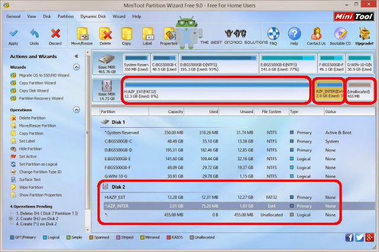
Task: Click the left panel scrollbar up arrow
Action: pos(88,52)
